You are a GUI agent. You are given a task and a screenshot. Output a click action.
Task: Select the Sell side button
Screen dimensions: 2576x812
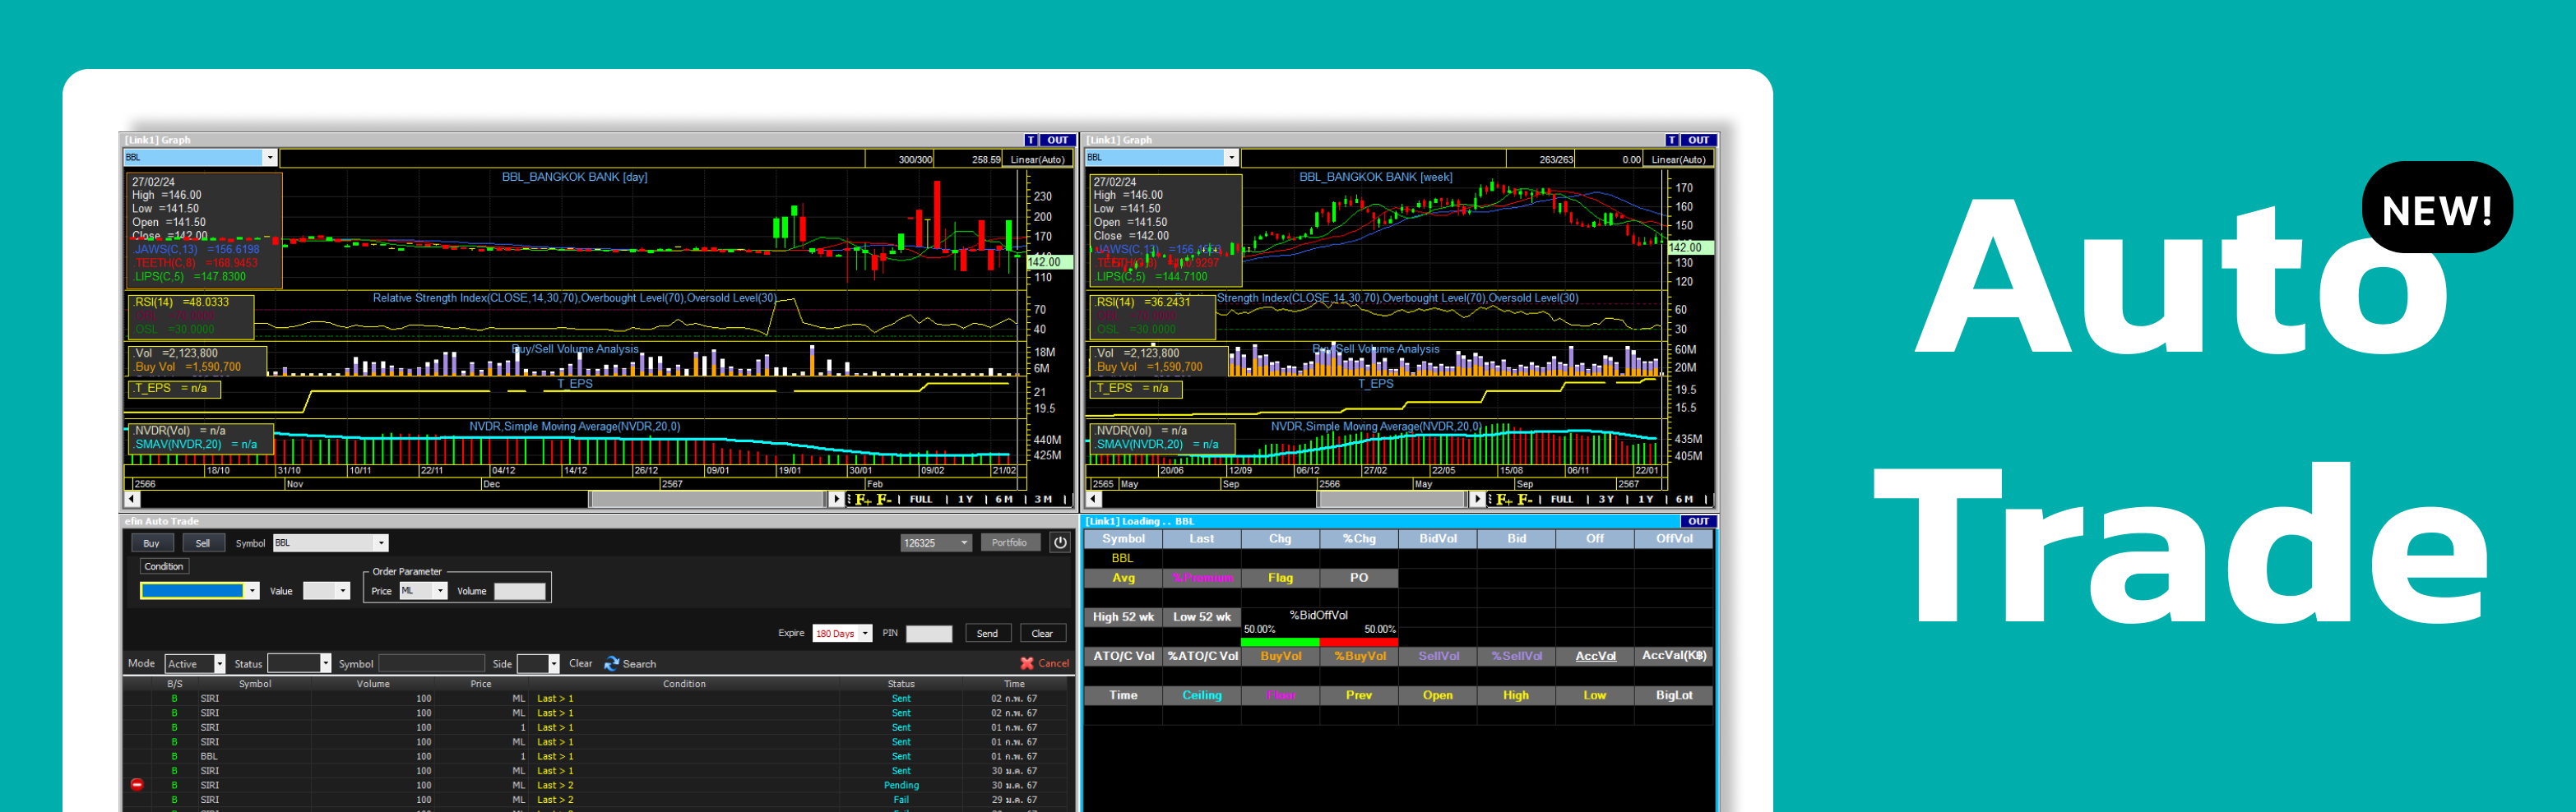[203, 543]
